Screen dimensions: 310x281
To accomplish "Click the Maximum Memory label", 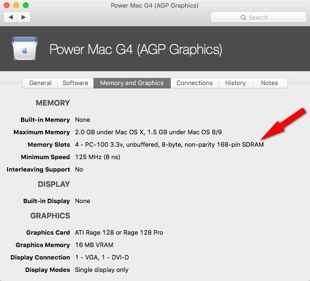I will point(41,132).
